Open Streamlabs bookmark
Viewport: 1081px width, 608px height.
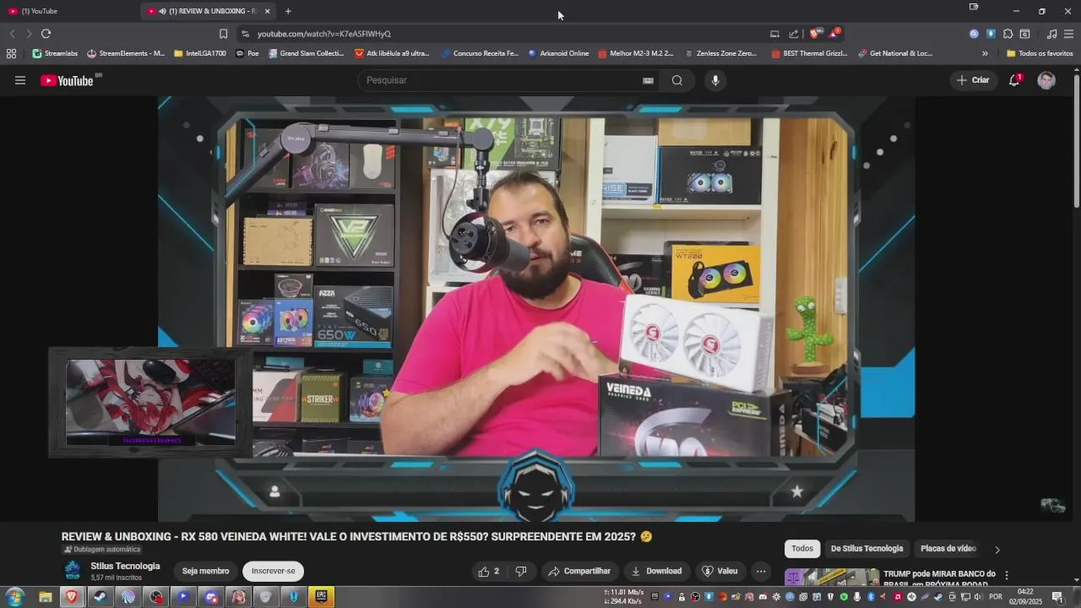55,53
